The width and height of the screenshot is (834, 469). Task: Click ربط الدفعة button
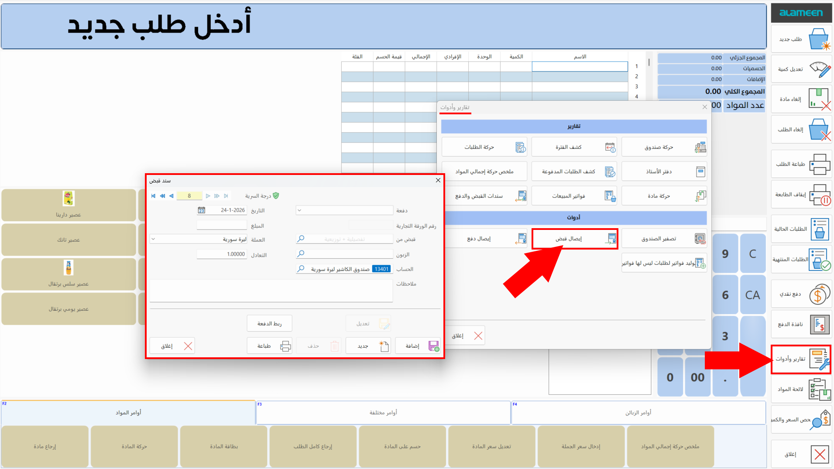pyautogui.click(x=269, y=323)
